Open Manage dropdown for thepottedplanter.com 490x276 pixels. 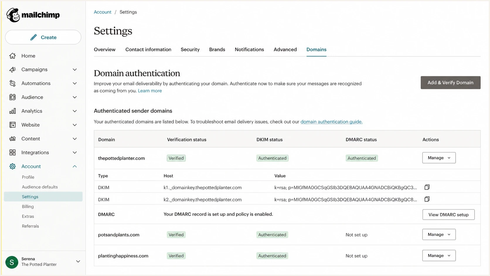439,158
